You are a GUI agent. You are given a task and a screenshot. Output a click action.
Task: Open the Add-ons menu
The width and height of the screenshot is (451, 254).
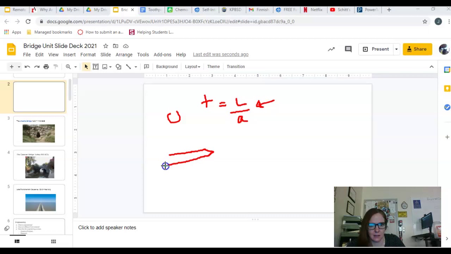[162, 55]
